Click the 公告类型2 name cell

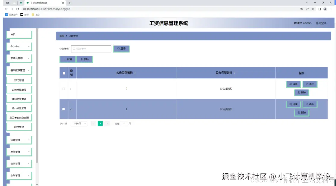pyautogui.click(x=226, y=89)
